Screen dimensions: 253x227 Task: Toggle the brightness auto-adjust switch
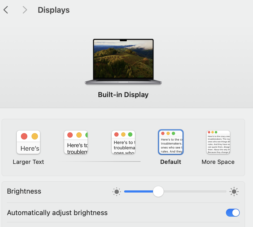[233, 213]
